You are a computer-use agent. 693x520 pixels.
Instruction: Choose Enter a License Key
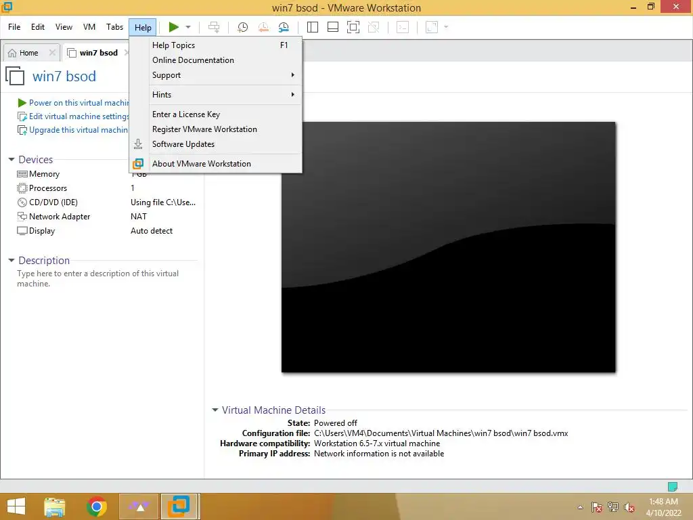(216, 114)
